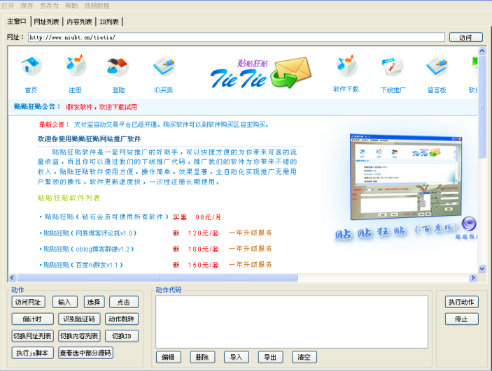The width and height of the screenshot is (492, 371).
Task: Switch to the 内容列表 tab
Action: pyautogui.click(x=80, y=22)
